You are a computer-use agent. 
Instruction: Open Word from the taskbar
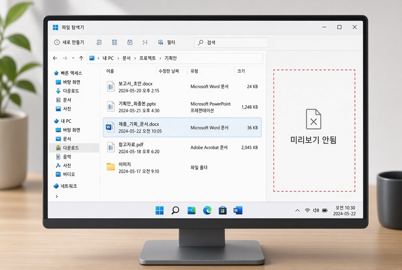[x=238, y=210]
